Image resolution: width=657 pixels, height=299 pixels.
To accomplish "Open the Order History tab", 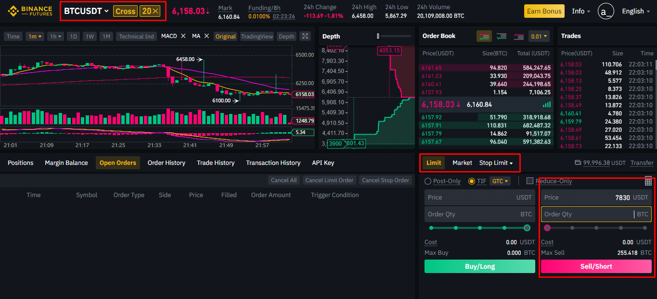I will pyautogui.click(x=167, y=163).
